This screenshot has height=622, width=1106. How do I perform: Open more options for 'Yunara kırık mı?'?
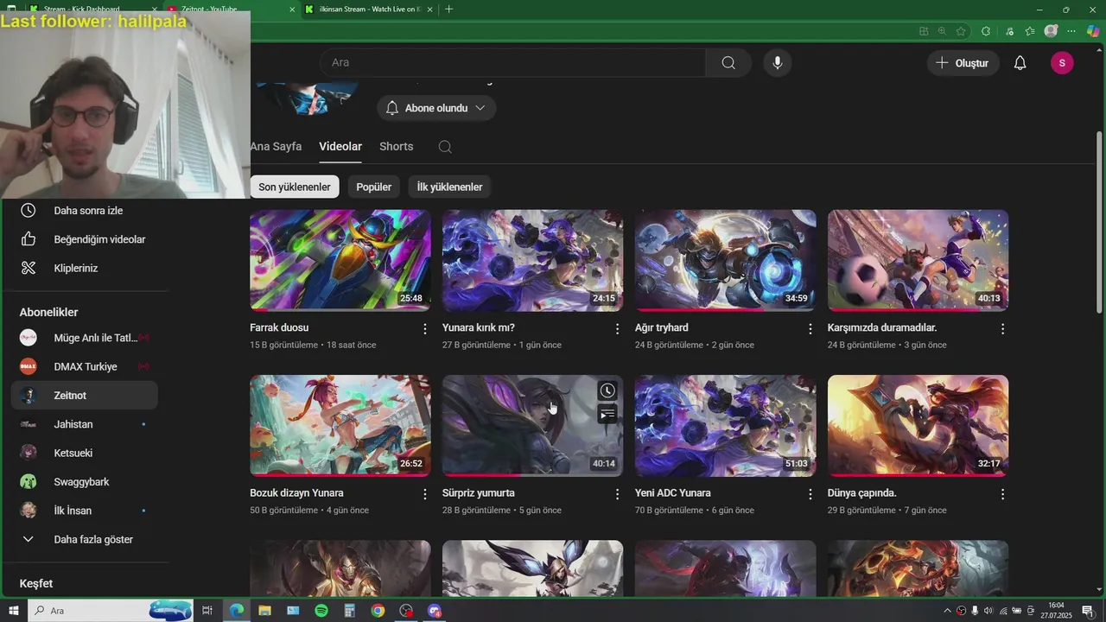[x=617, y=329]
